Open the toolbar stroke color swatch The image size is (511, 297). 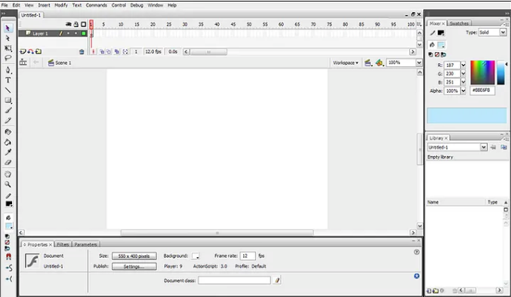[9, 204]
